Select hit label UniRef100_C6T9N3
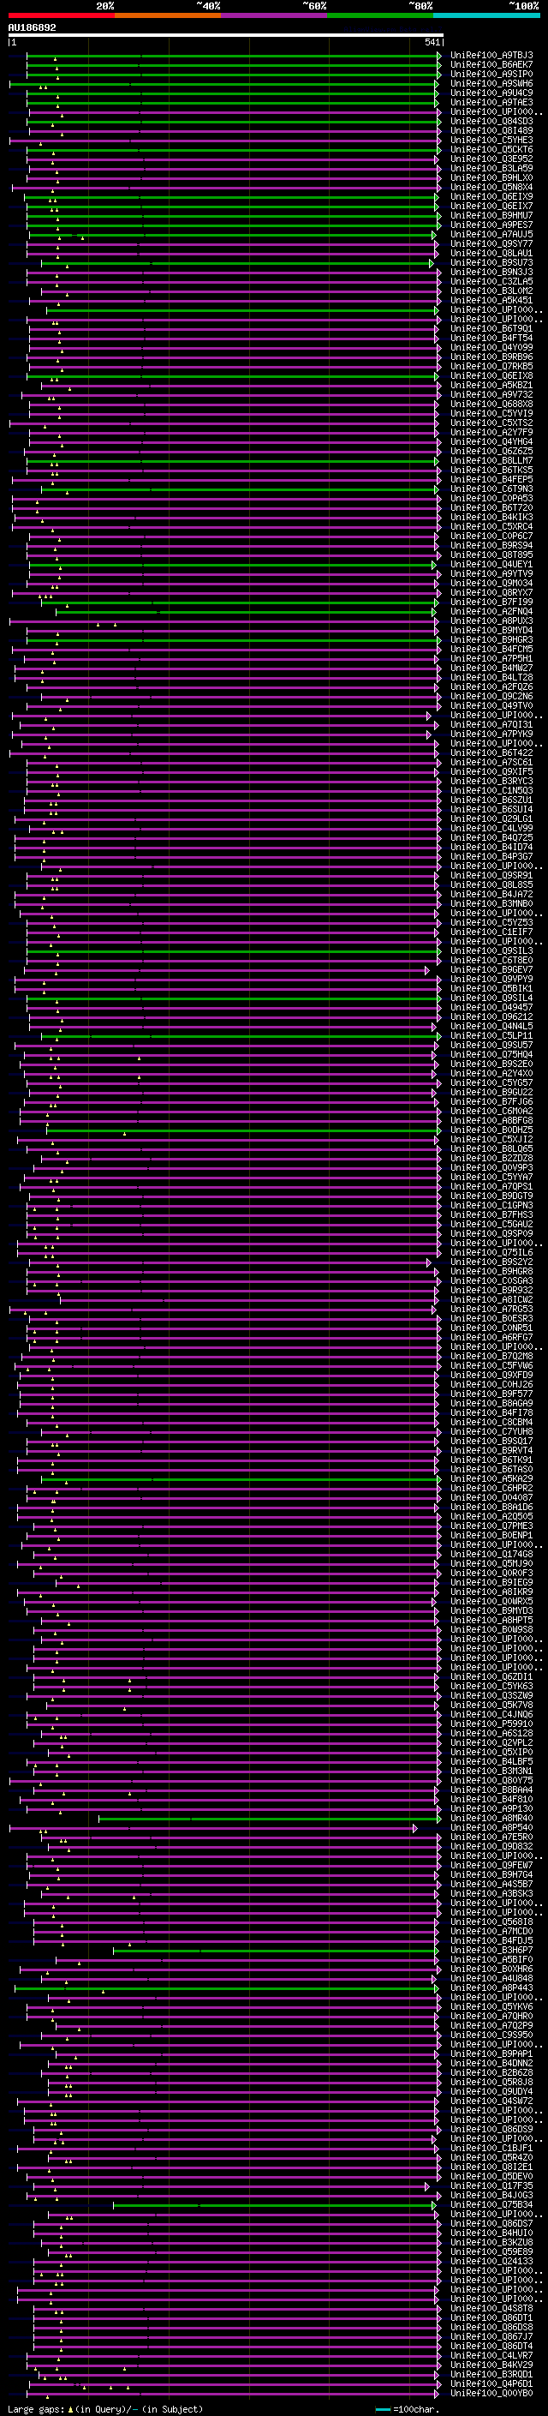This screenshot has height=2416, width=548. [491, 489]
